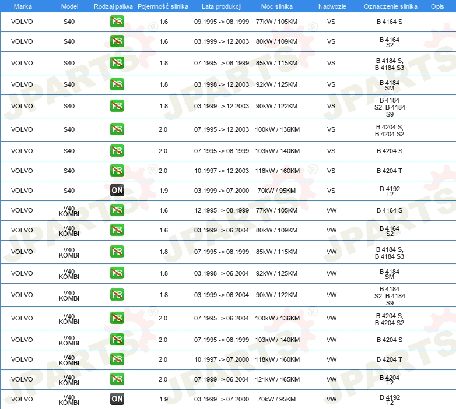The width and height of the screenshot is (456, 409).
Task: Click petrol icon in V40 KOMBI 103kW / 140KM row
Action: (x=117, y=340)
